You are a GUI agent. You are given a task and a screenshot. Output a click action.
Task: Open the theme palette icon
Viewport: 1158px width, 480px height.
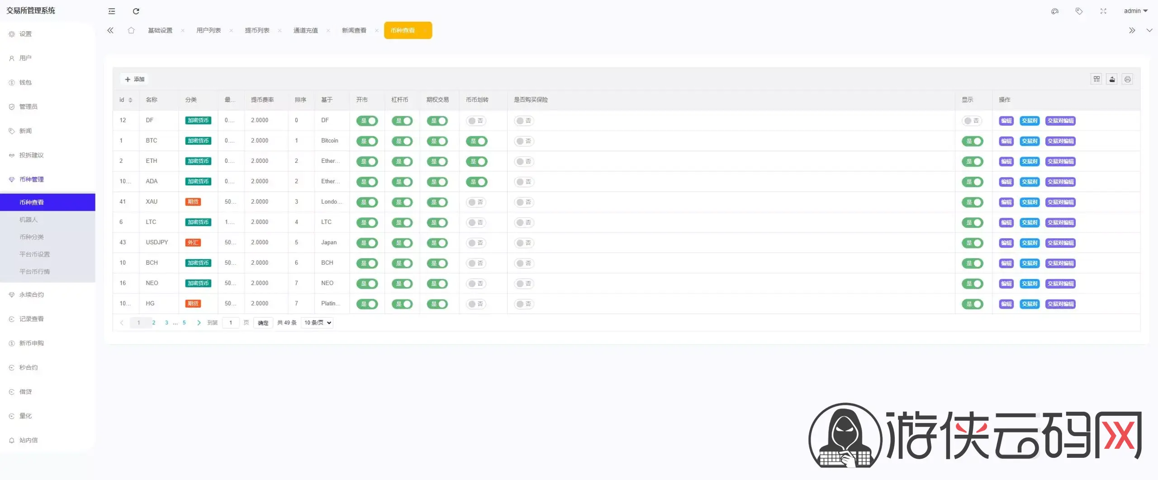(1055, 11)
